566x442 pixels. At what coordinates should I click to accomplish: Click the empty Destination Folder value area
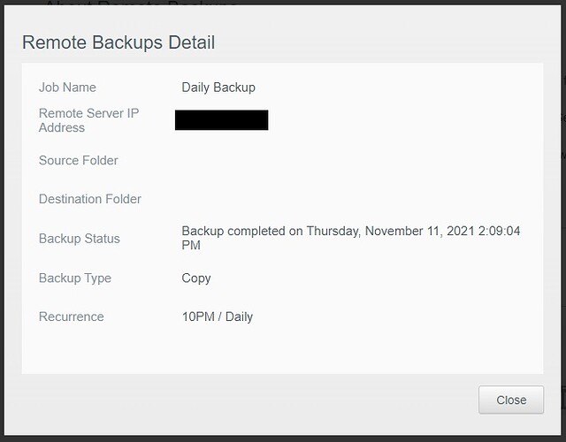(265, 199)
